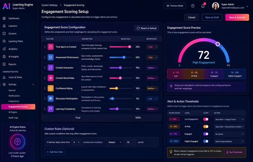Click the AI Insights icon

(x=4, y=56)
